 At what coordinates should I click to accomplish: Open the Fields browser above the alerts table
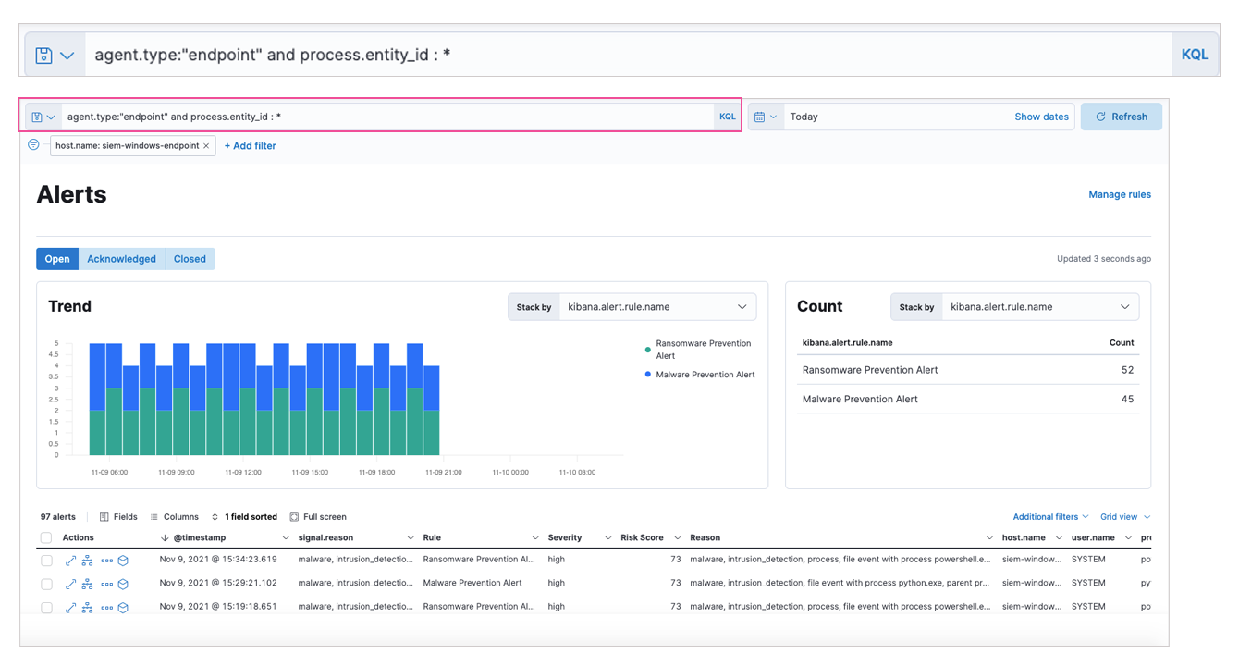pos(117,516)
